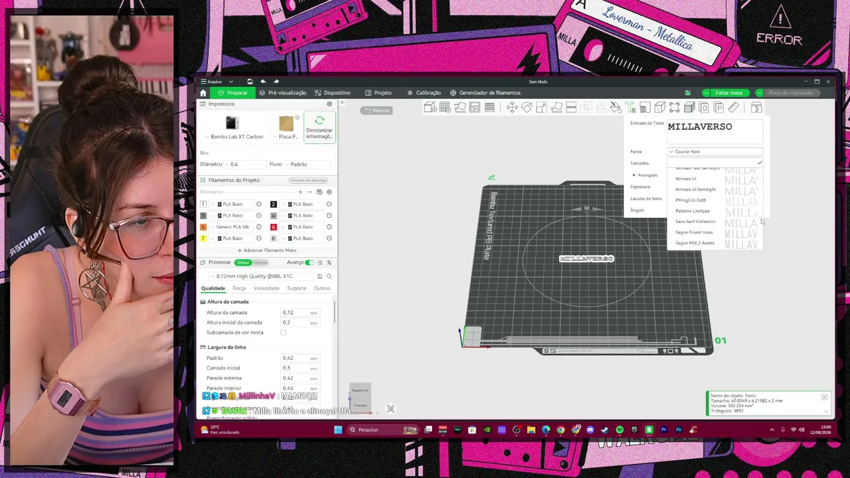The width and height of the screenshot is (850, 478).
Task: Click the save project icon
Action: click(x=250, y=82)
